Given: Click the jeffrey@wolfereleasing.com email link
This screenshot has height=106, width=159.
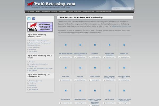Looking at the screenshot, I should point(121,26).
